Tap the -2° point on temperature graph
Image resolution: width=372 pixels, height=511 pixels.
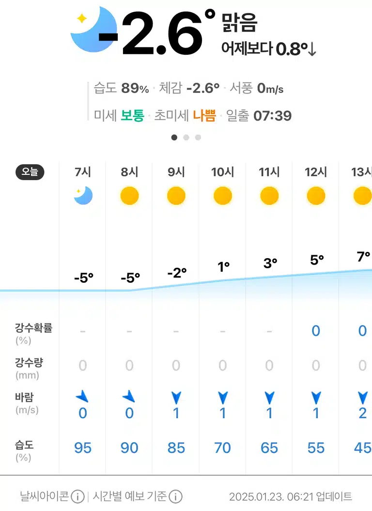(x=177, y=273)
